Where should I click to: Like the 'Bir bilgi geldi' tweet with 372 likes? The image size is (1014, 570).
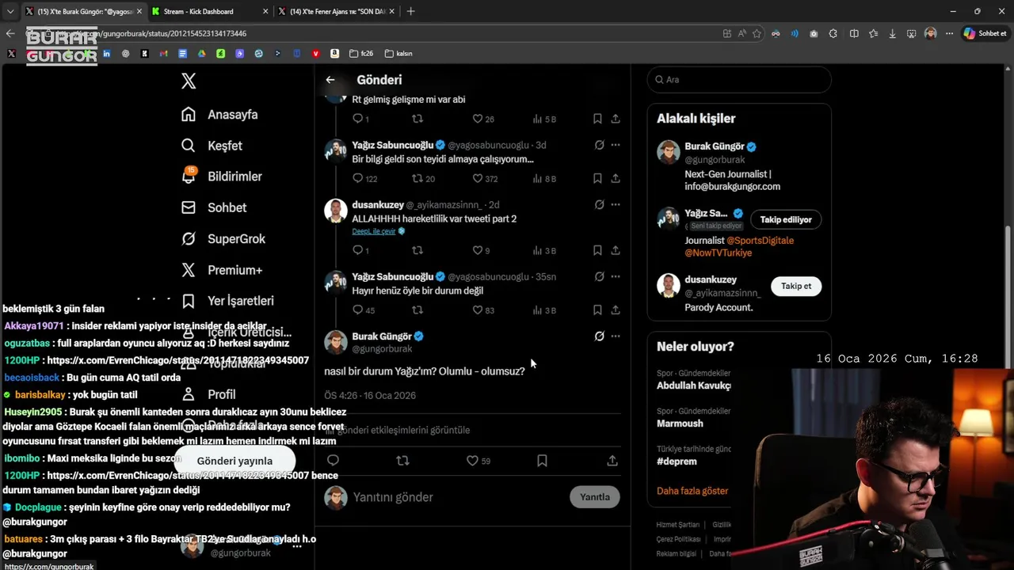coord(485,179)
